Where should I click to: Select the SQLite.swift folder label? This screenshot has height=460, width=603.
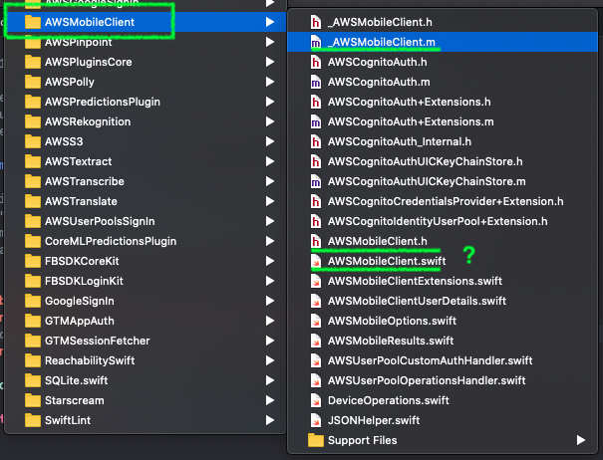click(x=76, y=380)
